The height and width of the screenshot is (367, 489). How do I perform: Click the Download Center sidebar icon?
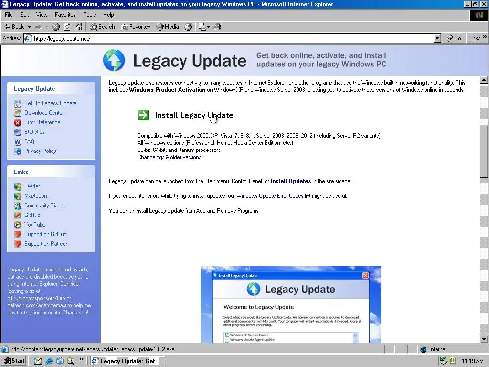coord(18,113)
